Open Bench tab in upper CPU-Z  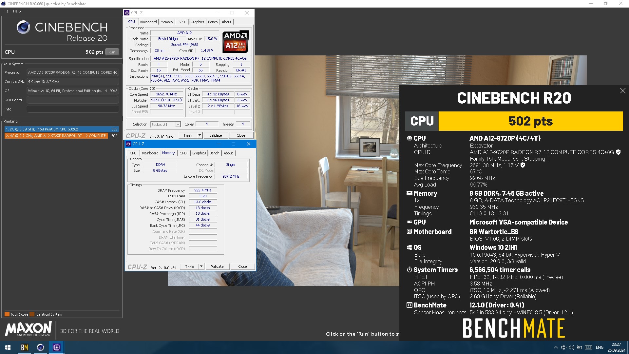[x=213, y=22]
